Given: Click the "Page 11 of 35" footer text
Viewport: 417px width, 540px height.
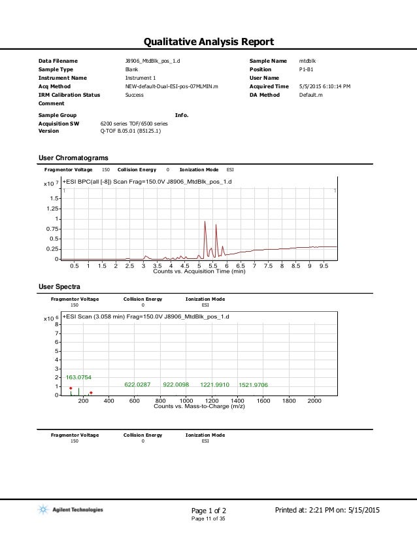Looking at the screenshot, I should (x=208, y=518).
